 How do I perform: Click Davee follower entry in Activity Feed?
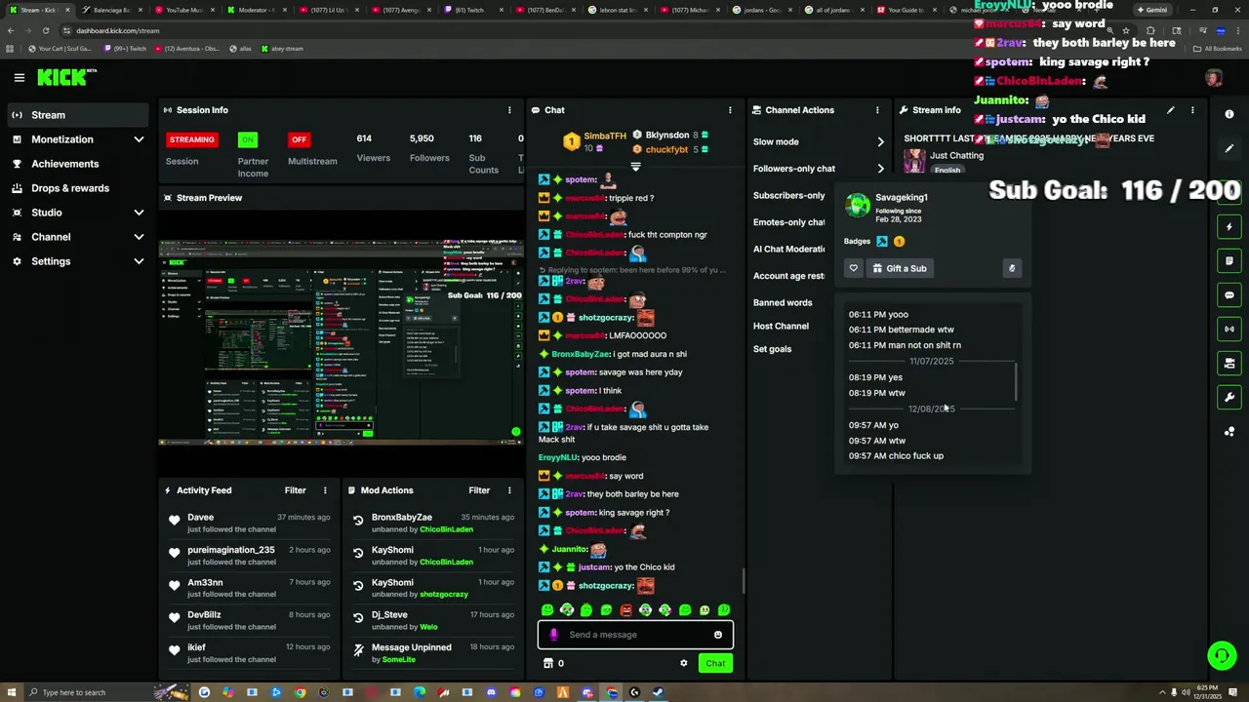[251, 524]
